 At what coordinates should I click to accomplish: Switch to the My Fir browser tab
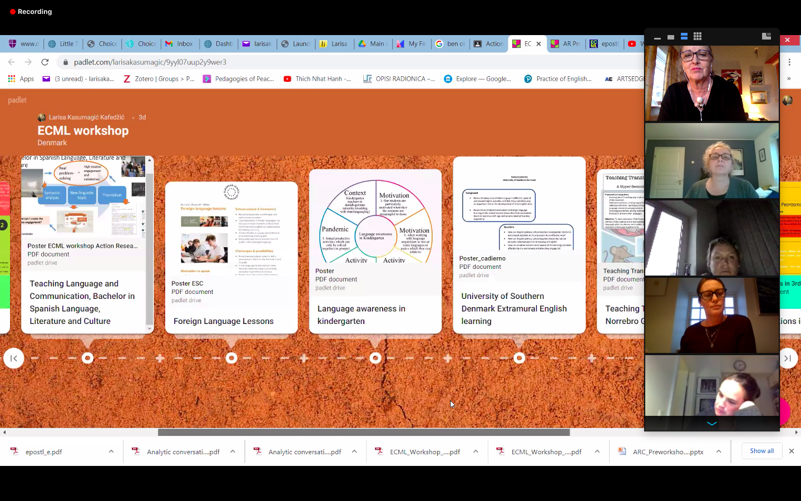[x=412, y=44]
